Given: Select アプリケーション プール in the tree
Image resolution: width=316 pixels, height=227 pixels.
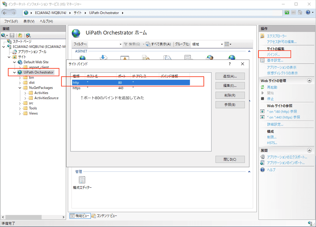Looking at the screenshot, I should 32,52.
